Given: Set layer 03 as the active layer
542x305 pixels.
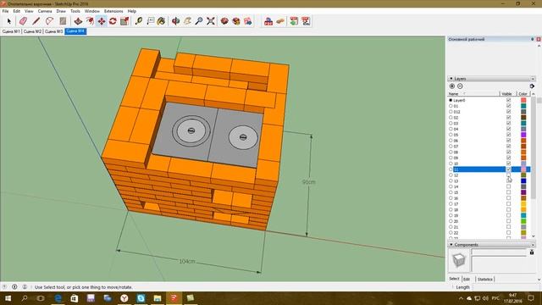Looking at the screenshot, I should tap(451, 123).
